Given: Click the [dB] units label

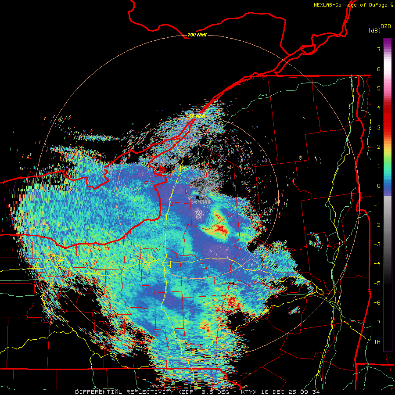Looking at the screenshot, I should [374, 30].
